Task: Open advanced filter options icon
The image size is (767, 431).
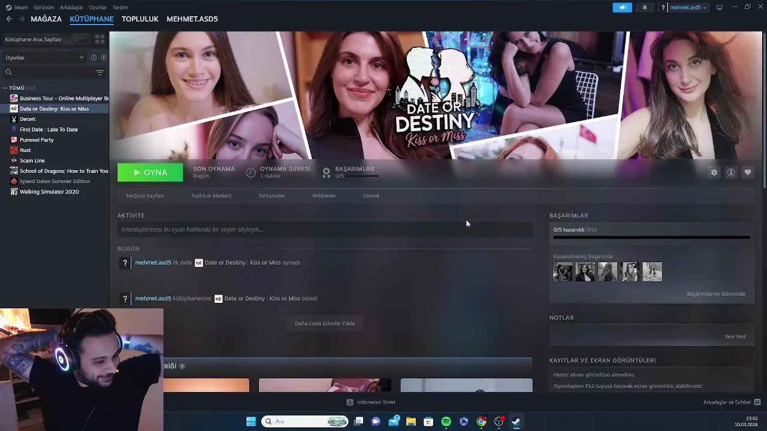Action: 99,72
